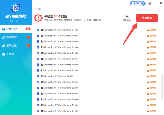Uncheck Microsoft .NET Core Runtime 2.1 x86
The width and height of the screenshot is (164, 115).
point(38,30)
